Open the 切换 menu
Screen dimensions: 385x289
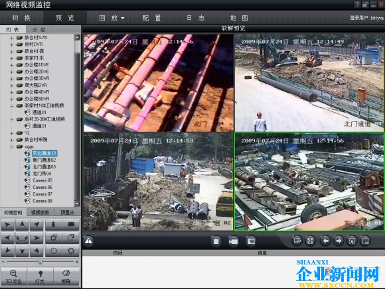pos(21,18)
